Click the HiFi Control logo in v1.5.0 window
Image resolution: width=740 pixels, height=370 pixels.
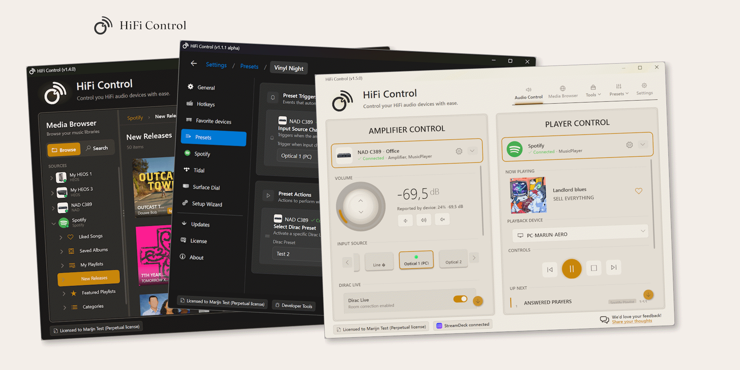coord(342,101)
